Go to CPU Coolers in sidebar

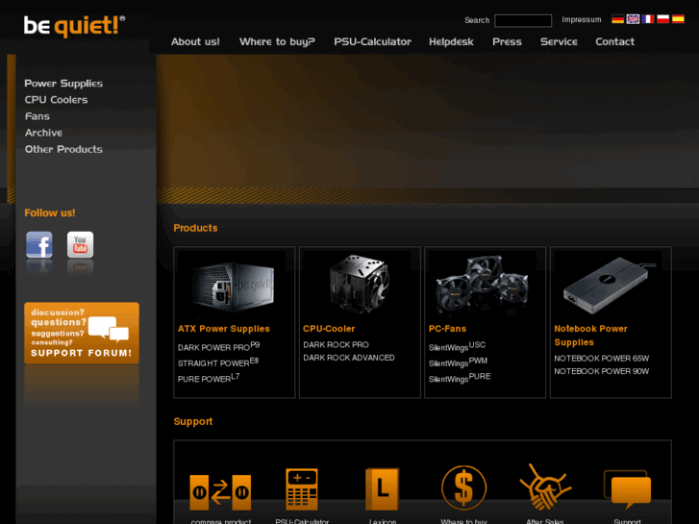tap(56, 100)
